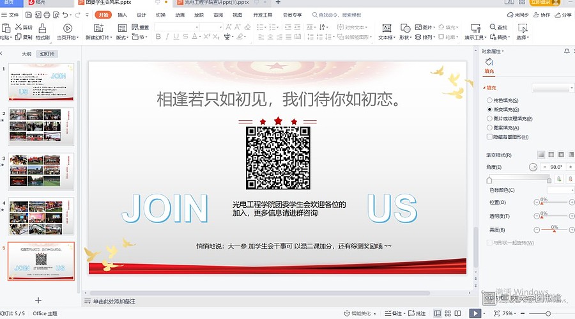
Task: Select Gradient Fill (渐变填充) radio option
Action: click(489, 109)
